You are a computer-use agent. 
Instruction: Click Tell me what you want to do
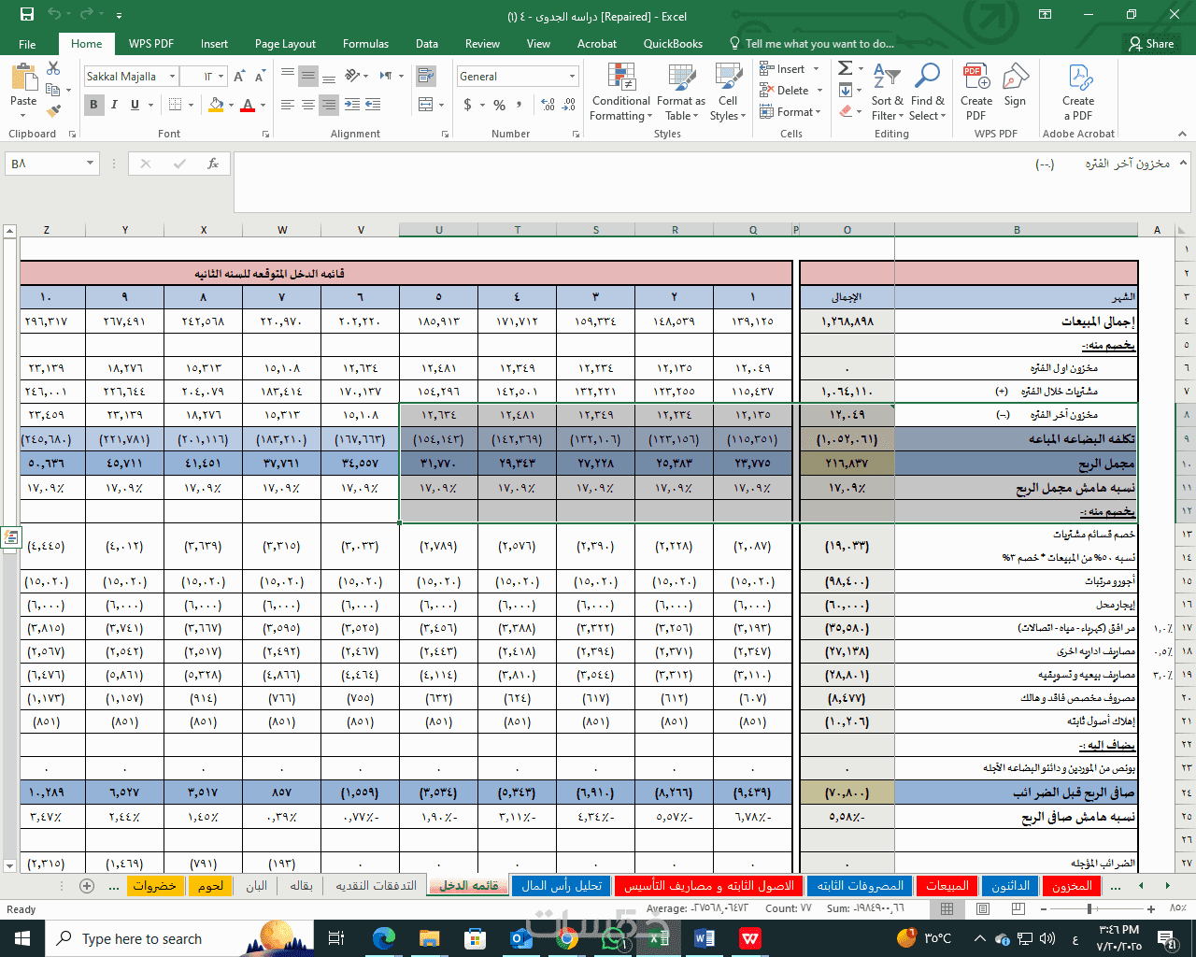[811, 44]
